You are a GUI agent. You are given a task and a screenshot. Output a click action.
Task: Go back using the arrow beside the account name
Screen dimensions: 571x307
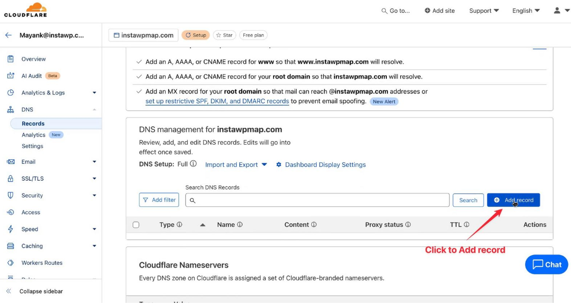point(8,35)
